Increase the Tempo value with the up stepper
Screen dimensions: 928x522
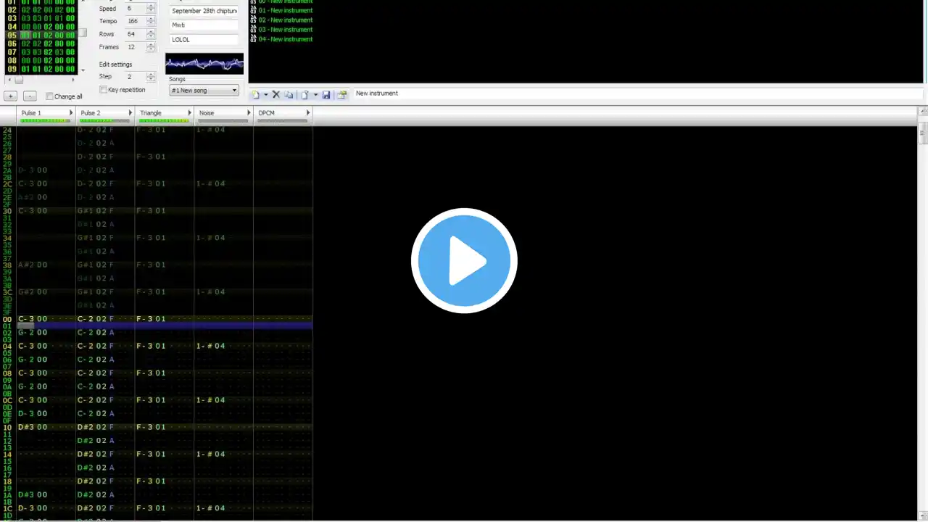click(151, 19)
